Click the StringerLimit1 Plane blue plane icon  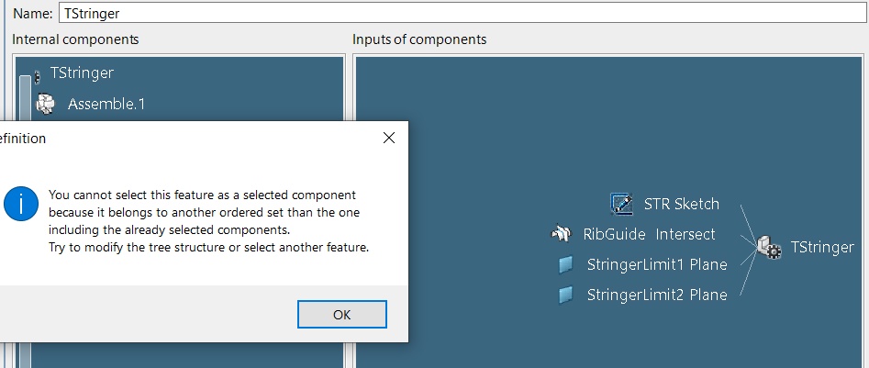(565, 264)
